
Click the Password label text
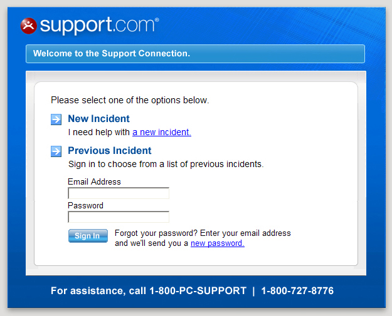[85, 205]
